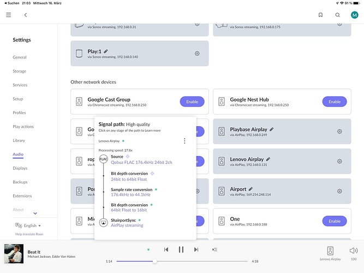
Task: Click the FLAC source stage icon
Action: pyautogui.click(x=104, y=159)
